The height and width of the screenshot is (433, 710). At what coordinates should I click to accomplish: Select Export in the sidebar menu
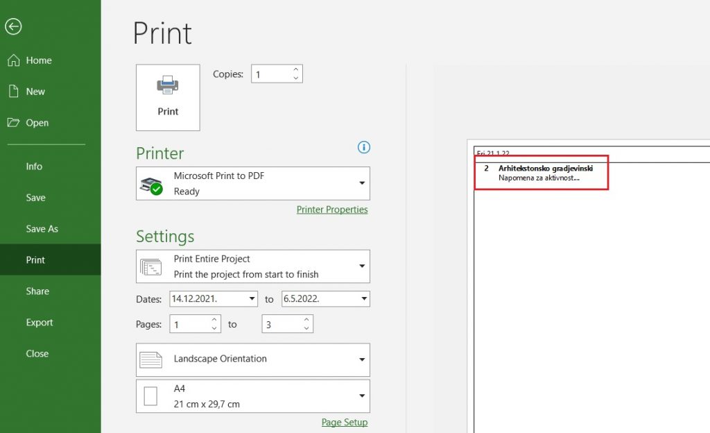pos(40,323)
